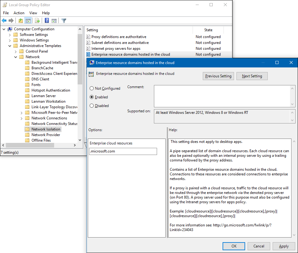
Task: Click inside the Enterprise cloud resources field
Action: pos(123,151)
